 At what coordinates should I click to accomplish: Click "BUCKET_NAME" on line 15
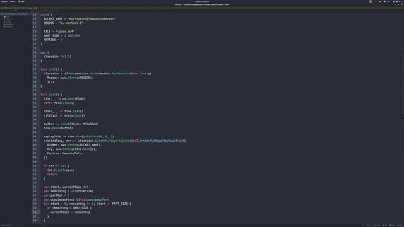tap(53, 19)
